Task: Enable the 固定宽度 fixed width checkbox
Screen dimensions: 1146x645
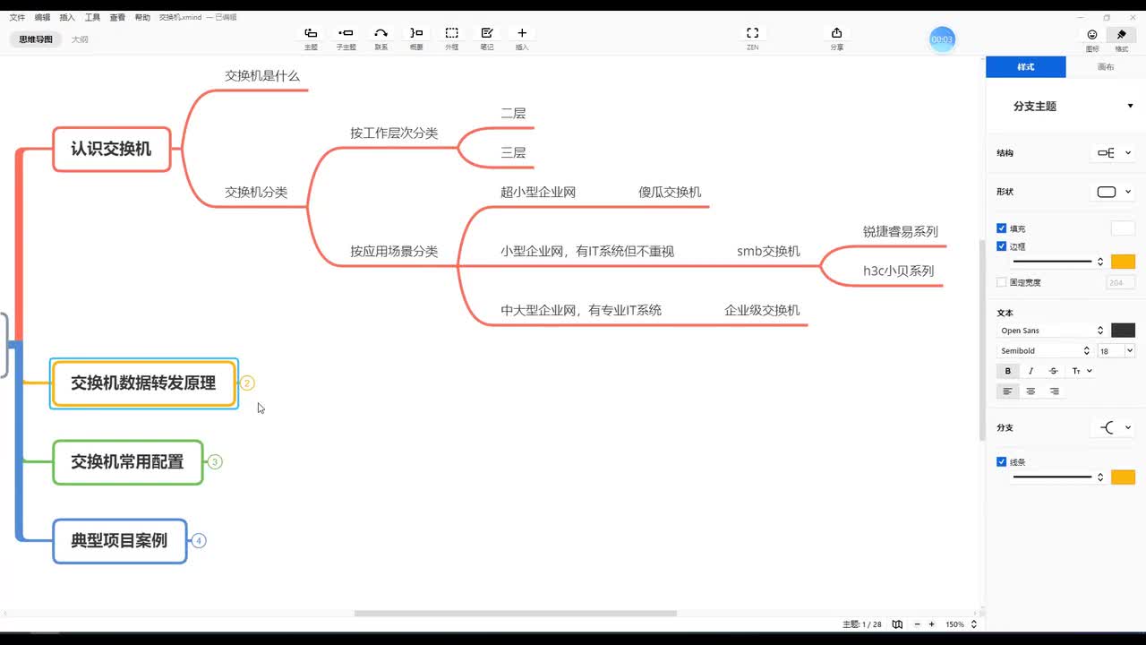Action: click(1002, 282)
